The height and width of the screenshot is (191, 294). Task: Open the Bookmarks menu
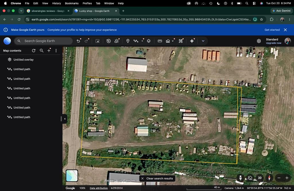pyautogui.click(x=71, y=3)
